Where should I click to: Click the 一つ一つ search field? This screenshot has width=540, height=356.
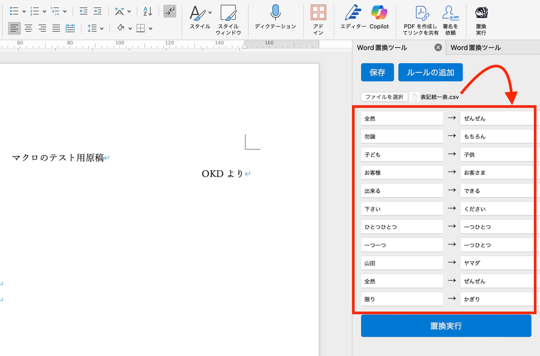click(x=402, y=245)
